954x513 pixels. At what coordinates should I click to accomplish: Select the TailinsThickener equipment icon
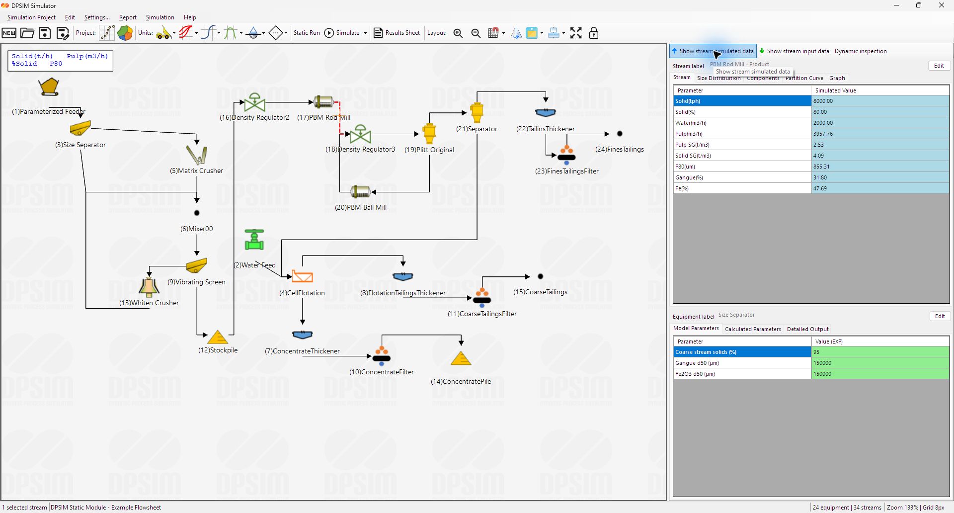coord(546,113)
